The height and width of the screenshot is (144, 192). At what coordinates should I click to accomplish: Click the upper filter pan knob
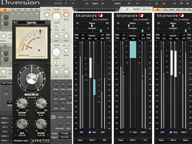(57, 36)
